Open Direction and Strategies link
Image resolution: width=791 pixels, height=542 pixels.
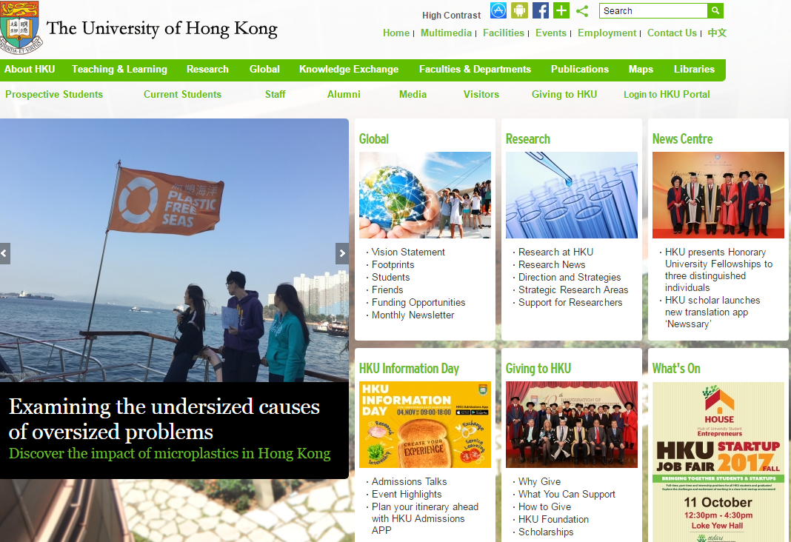point(570,278)
